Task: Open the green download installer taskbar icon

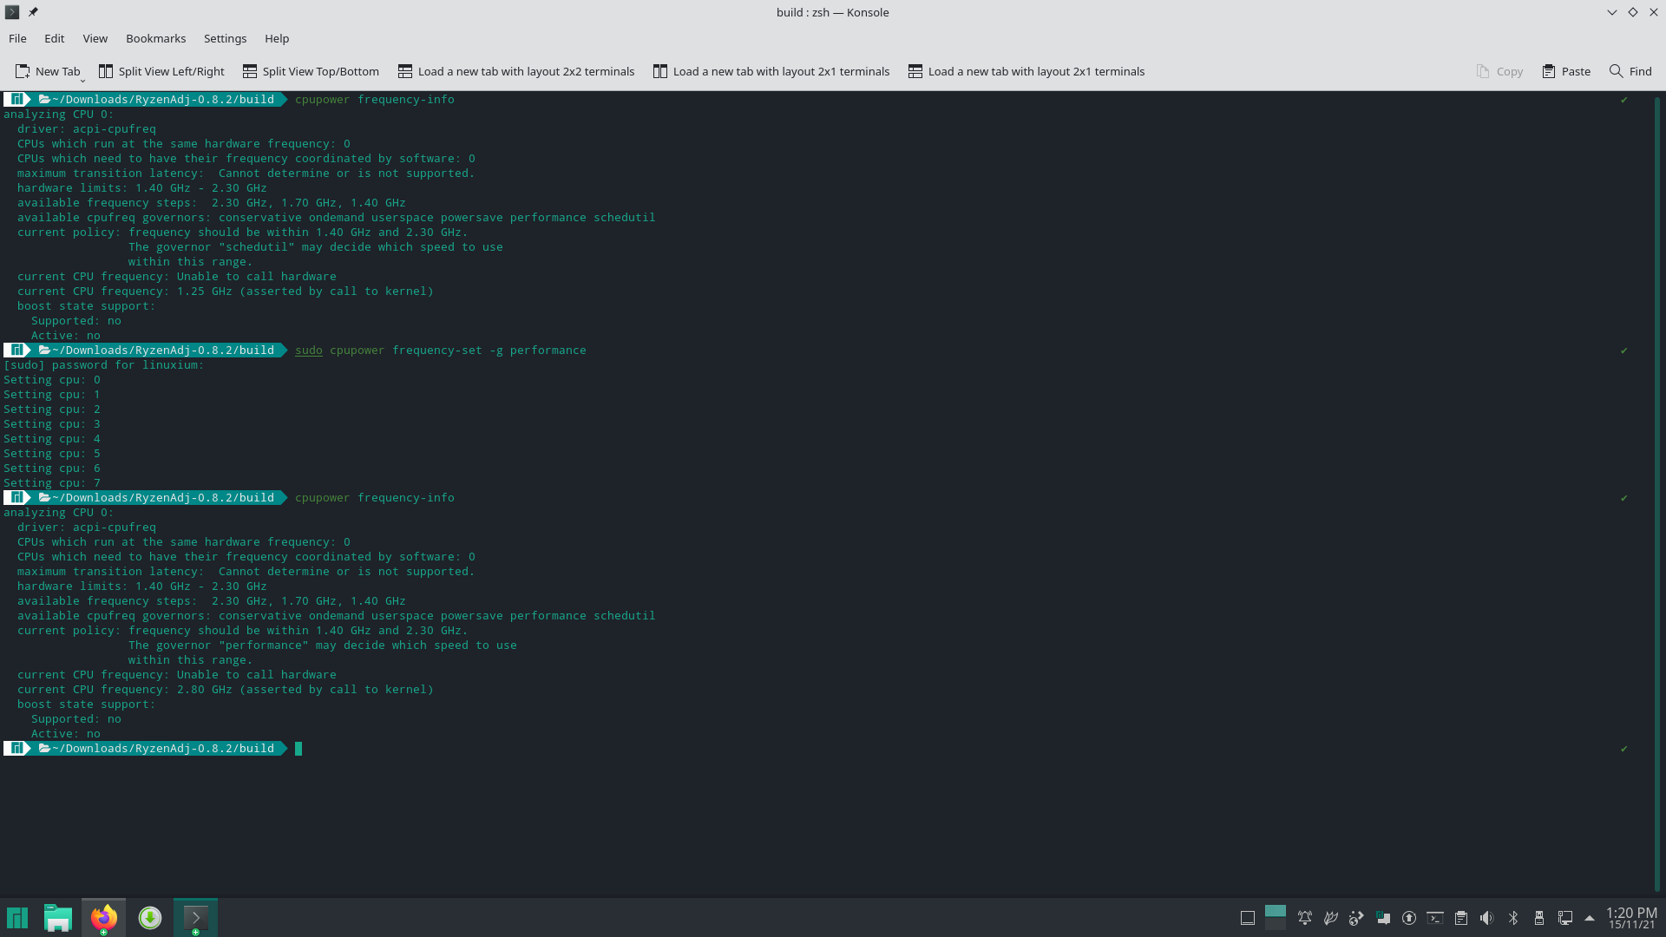Action: pyautogui.click(x=150, y=917)
